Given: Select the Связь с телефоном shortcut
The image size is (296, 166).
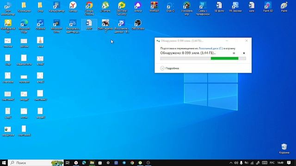Looking at the screenshot, I should pos(203,8).
